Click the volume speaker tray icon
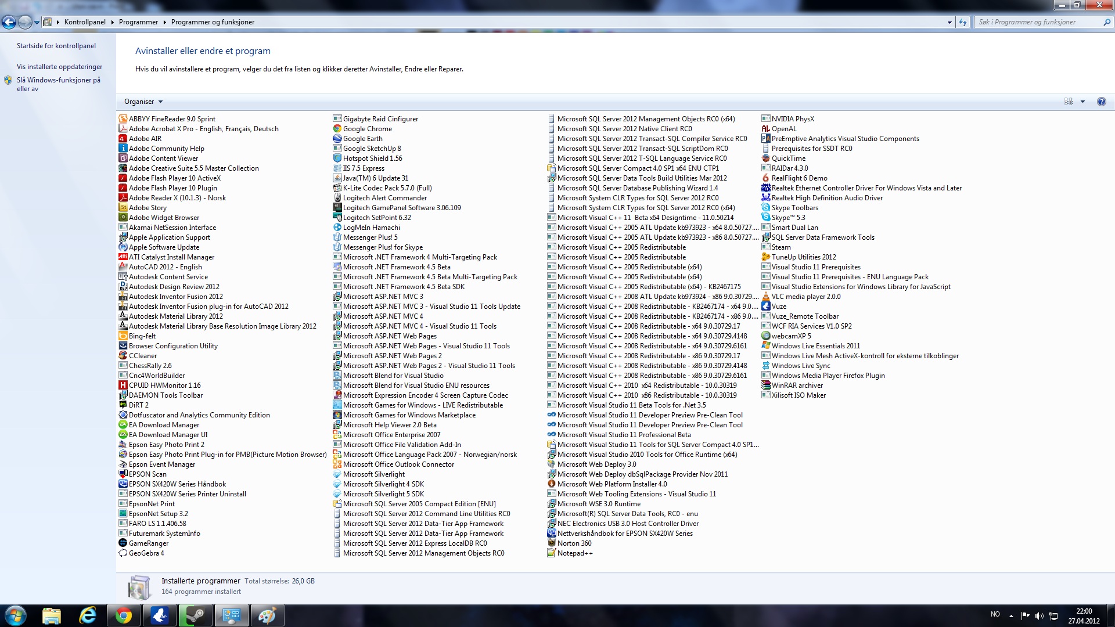Screen dimensions: 1115x627 click(1039, 615)
